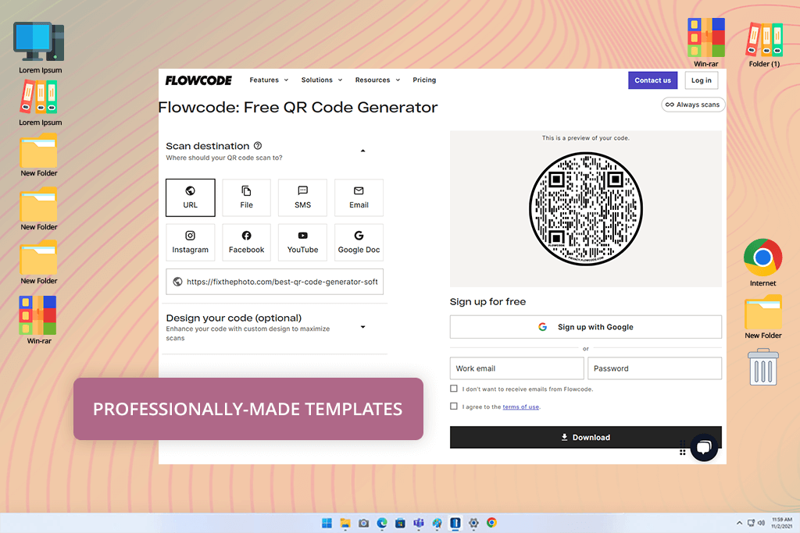Download the QR code
The width and height of the screenshot is (800, 533).
tap(586, 437)
